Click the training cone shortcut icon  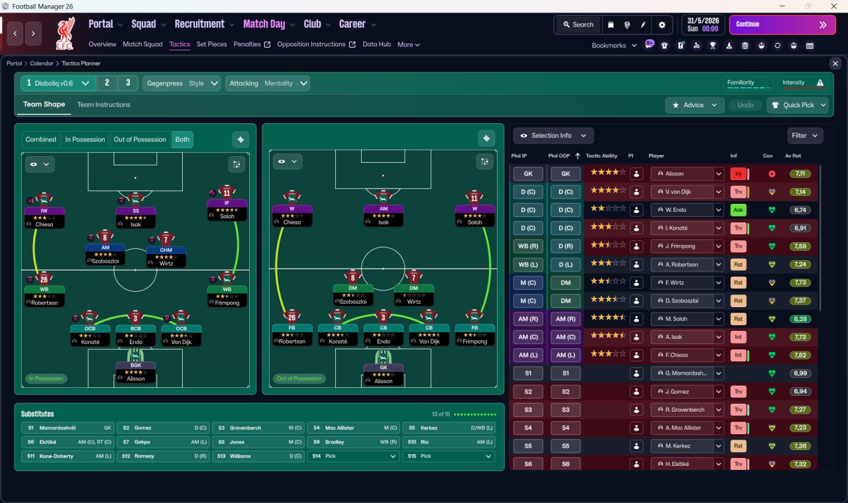click(x=729, y=46)
